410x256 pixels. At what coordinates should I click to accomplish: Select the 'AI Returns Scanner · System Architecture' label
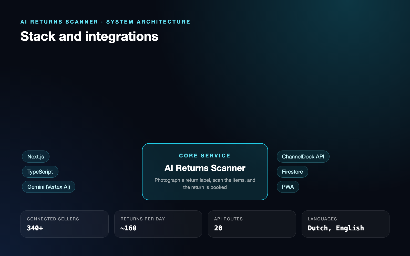tap(105, 22)
